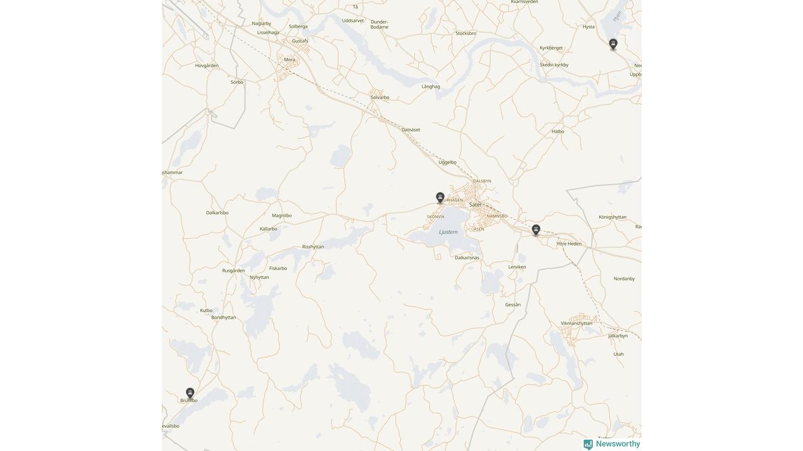Viewport: 803px width, 451px height.
Task: Click the Risshyttan place label
Action: pyautogui.click(x=313, y=247)
